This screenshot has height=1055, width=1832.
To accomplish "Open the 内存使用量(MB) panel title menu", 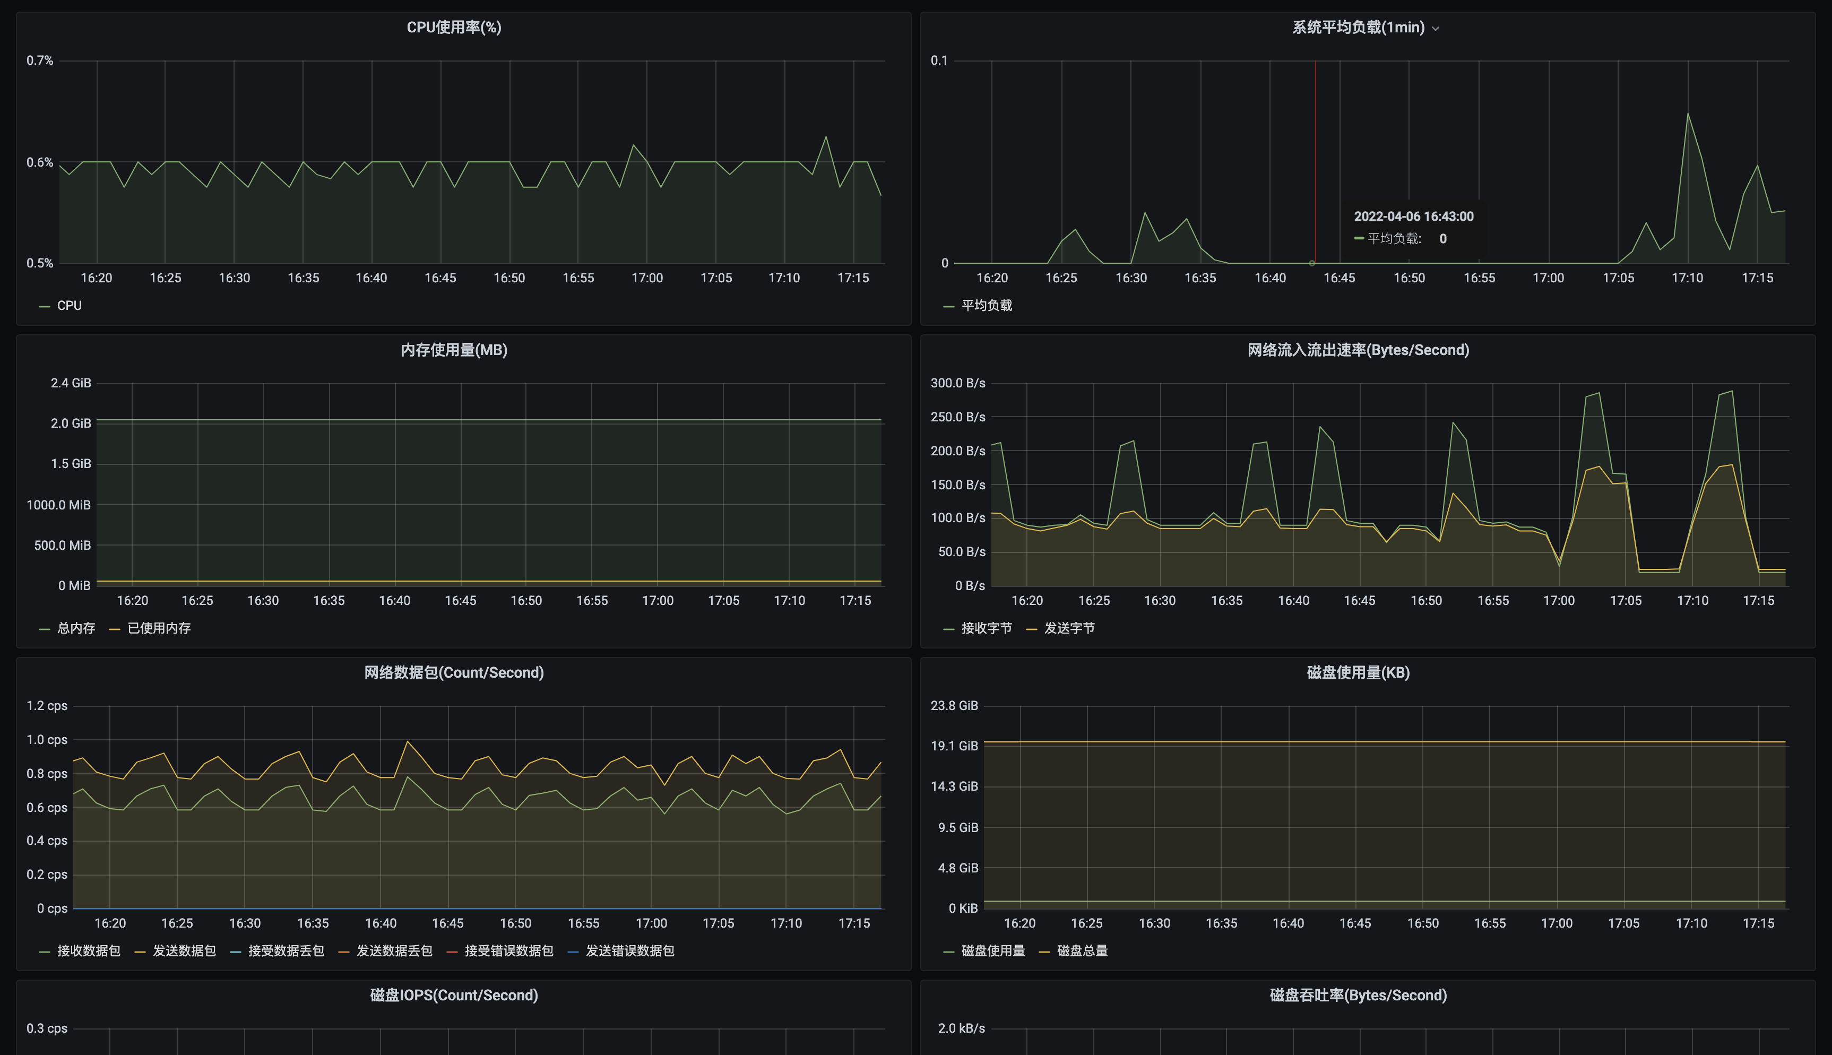I will coord(453,350).
